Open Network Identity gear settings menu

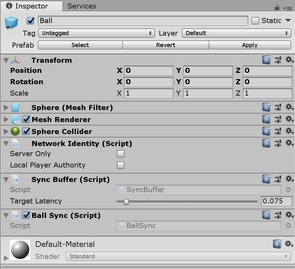[289, 143]
